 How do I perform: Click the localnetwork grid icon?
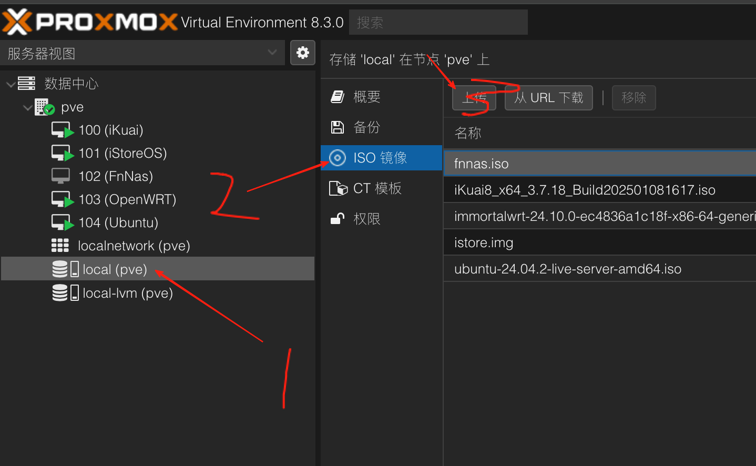click(x=60, y=246)
